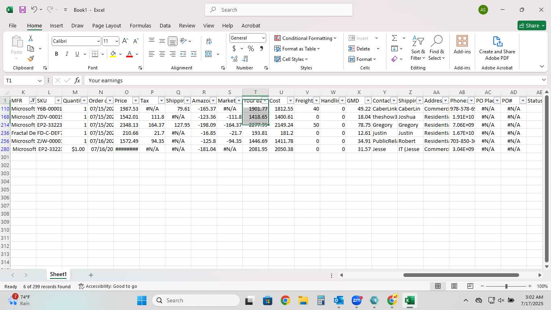Click the AutoSum sigma icon
Image resolution: width=551 pixels, height=310 pixels.
(x=394, y=38)
